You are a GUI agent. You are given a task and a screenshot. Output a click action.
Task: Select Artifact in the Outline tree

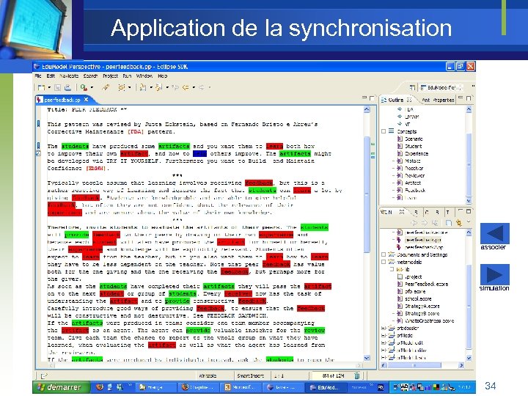point(413,183)
